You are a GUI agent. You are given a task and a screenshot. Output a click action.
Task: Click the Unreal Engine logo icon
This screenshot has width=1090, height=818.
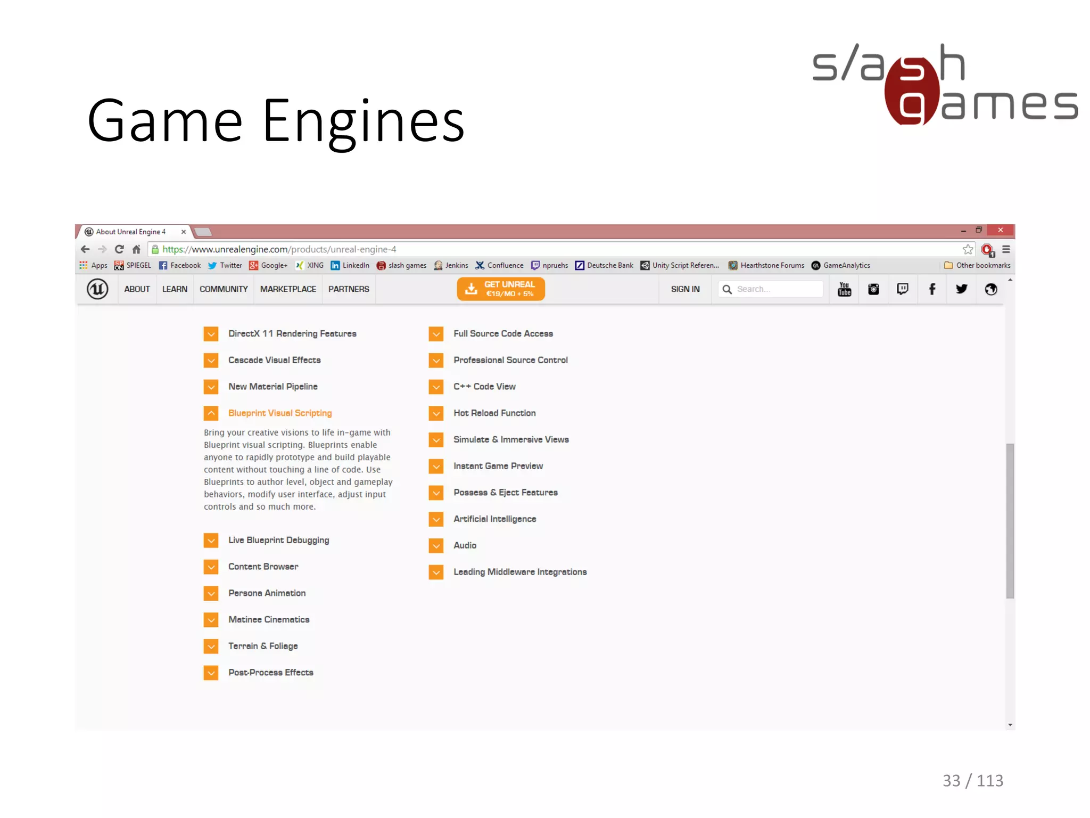click(97, 289)
